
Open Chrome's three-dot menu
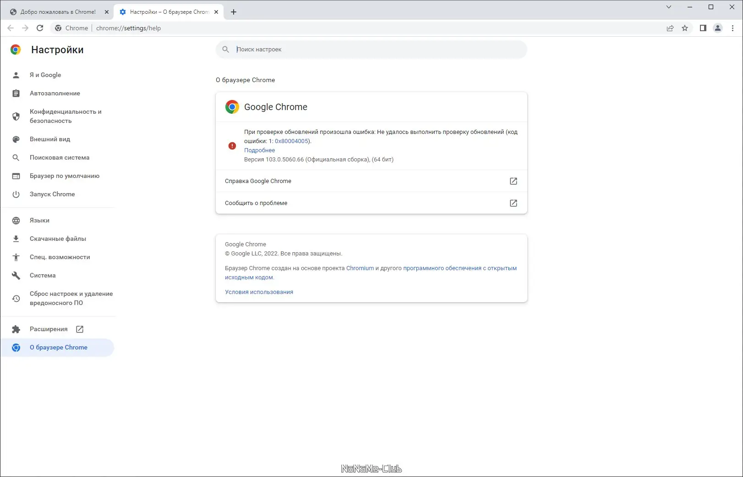click(x=732, y=28)
